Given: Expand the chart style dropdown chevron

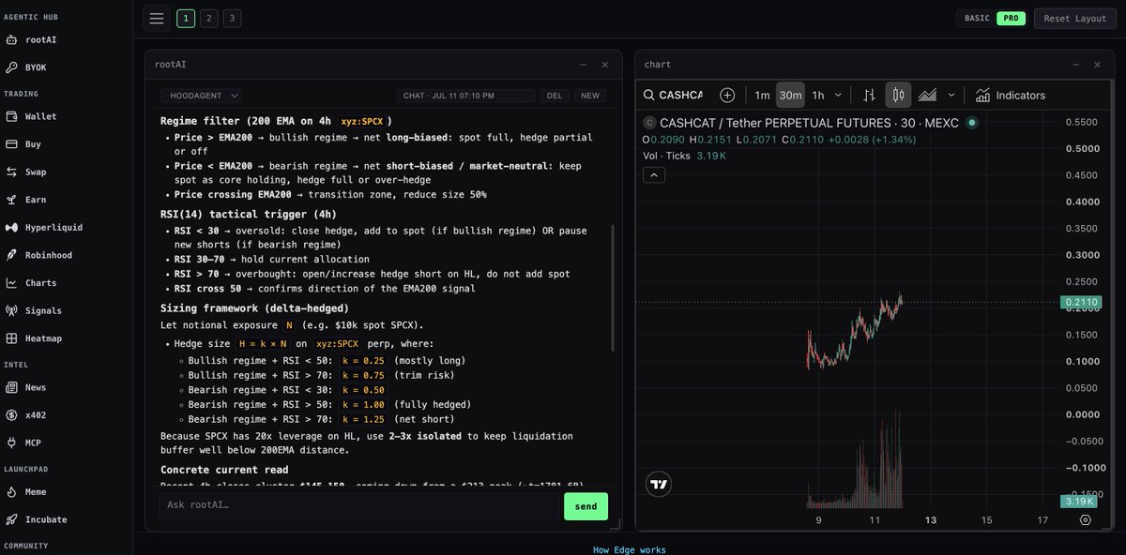Looking at the screenshot, I should click(951, 95).
